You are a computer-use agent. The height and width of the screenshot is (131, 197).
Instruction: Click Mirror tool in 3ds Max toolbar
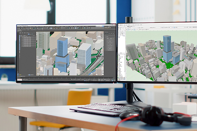click(x=68, y=28)
